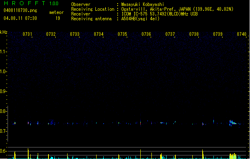The image size is (250, 159).
Task: Click the kHz axis unit label
Action: (4, 32)
